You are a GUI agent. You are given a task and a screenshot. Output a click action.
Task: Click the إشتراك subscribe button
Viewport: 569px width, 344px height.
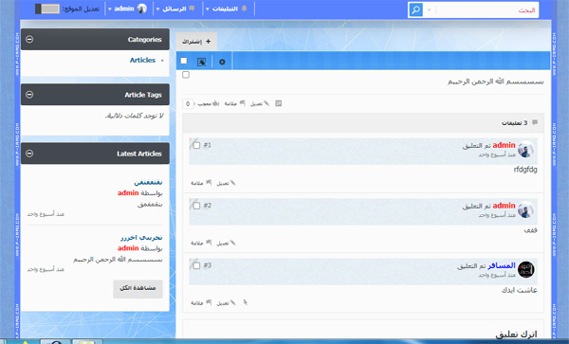[196, 42]
